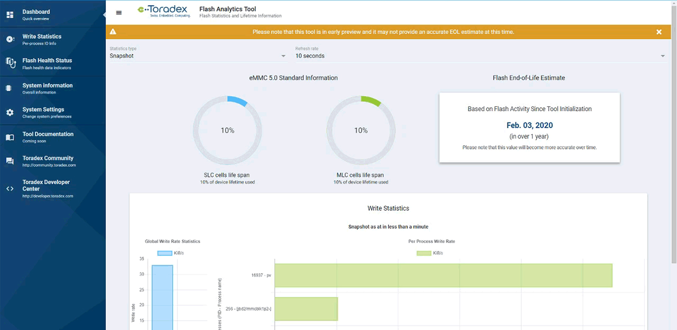
Task: Click the Toradex logo
Action: coord(164,11)
